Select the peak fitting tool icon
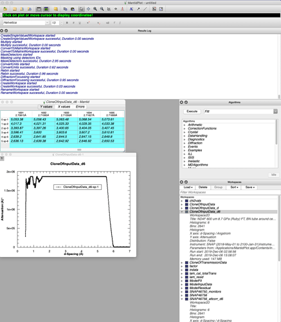 point(122,9)
